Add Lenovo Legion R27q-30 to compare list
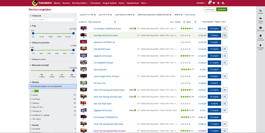Viewport: 265px width, 133px height. tap(225, 76)
